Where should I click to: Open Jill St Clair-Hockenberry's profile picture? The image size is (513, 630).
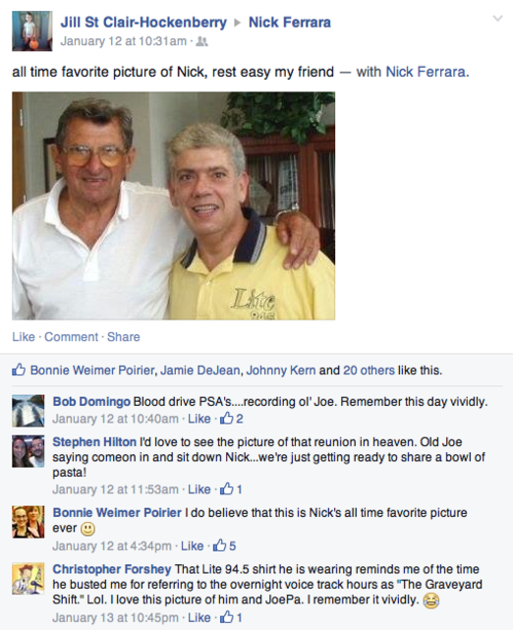[x=32, y=30]
